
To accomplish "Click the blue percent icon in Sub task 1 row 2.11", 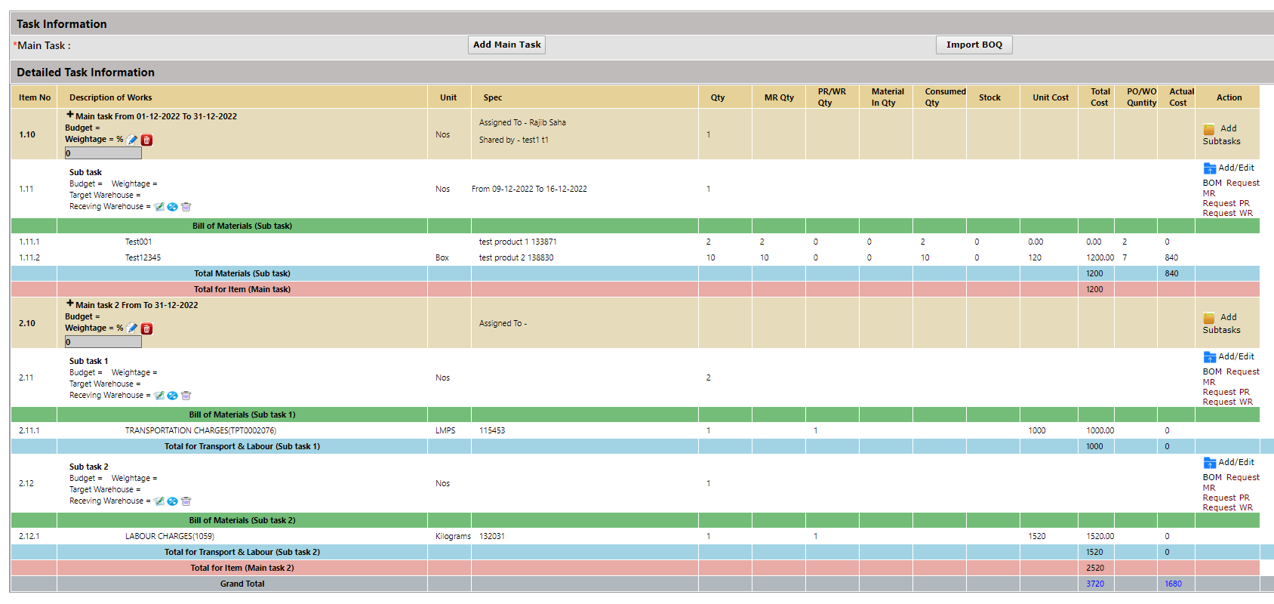I will click(x=172, y=396).
